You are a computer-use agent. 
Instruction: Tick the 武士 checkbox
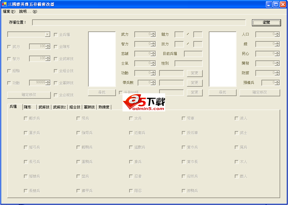(x=237, y=133)
